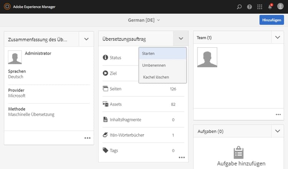Viewport: 288px width, 169px height.
Task: Open the search magnifier icon
Action: [x=240, y=6]
